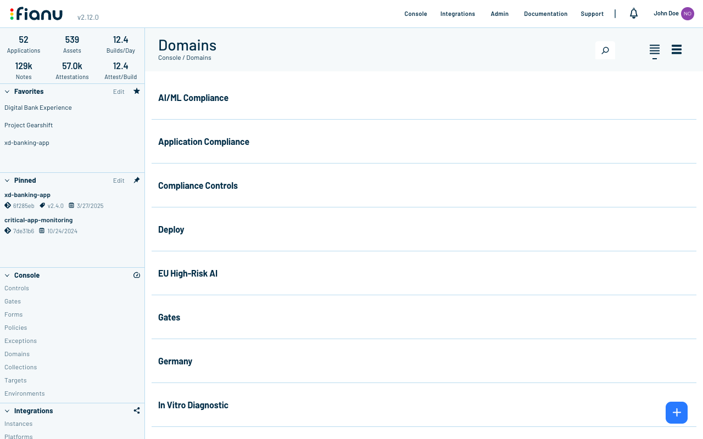Collapse the Console section chevron
This screenshot has width=703, height=439.
(x=7, y=275)
